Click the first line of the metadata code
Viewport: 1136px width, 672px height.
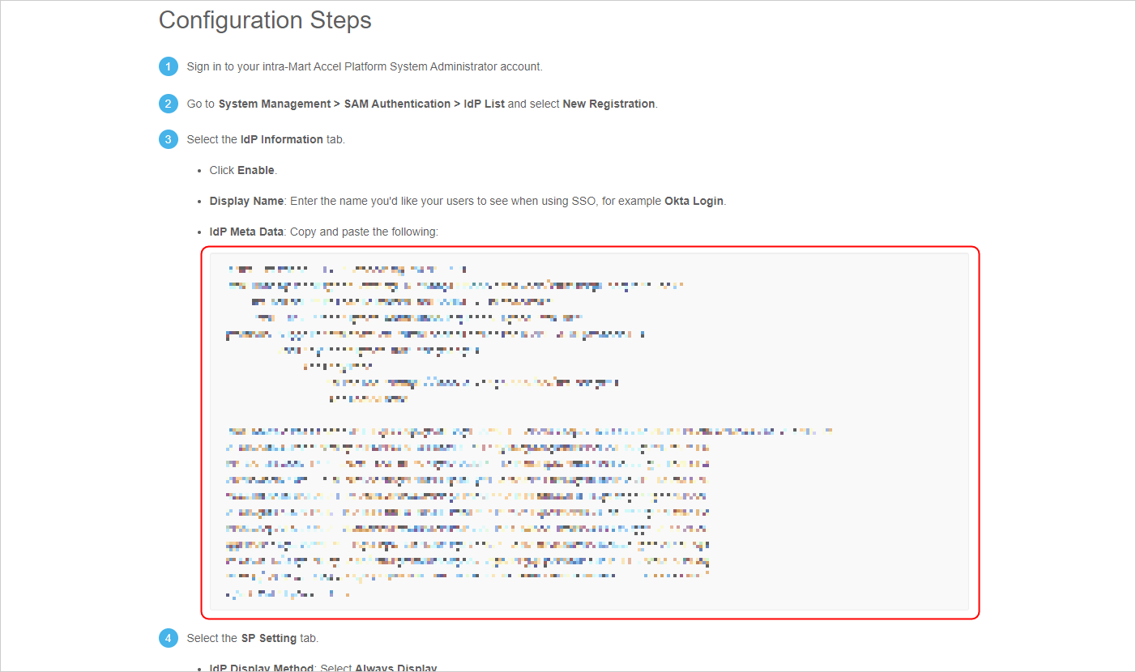(347, 270)
